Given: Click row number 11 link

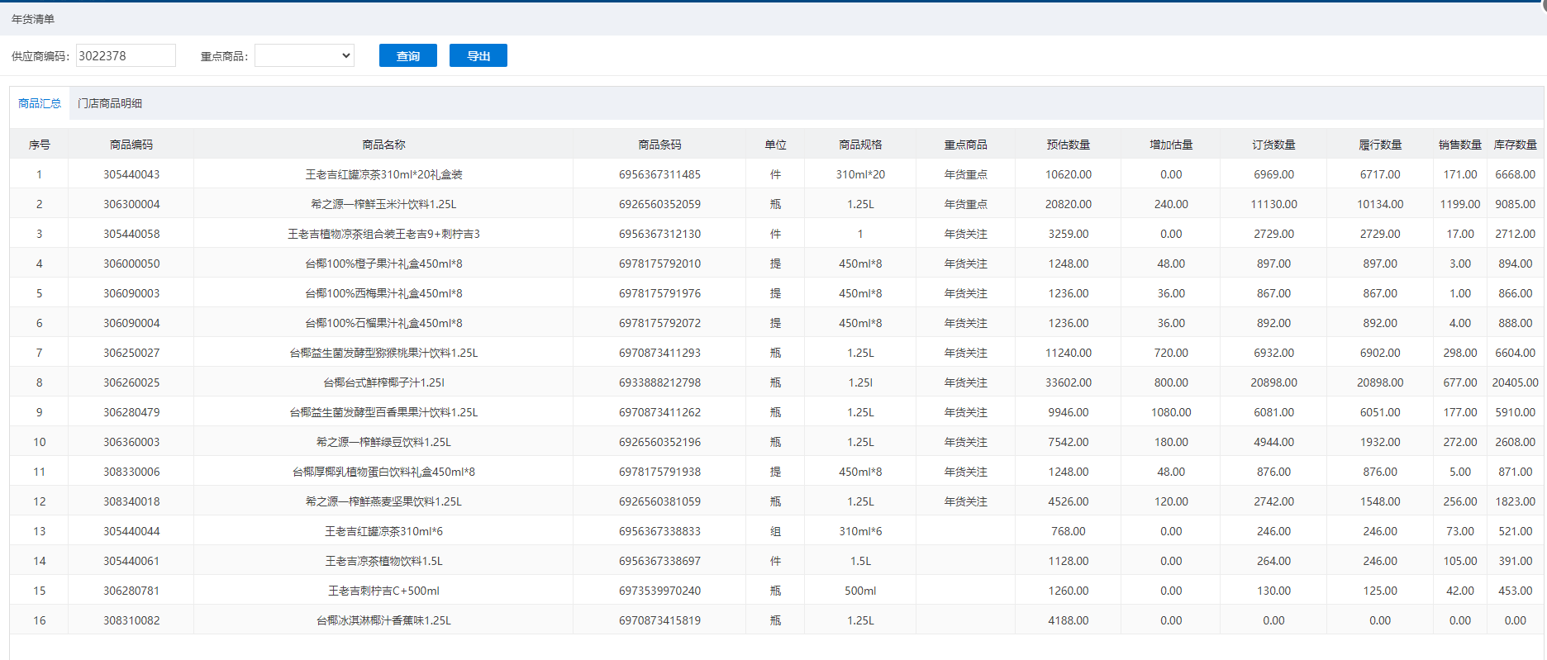Looking at the screenshot, I should pyautogui.click(x=39, y=472).
